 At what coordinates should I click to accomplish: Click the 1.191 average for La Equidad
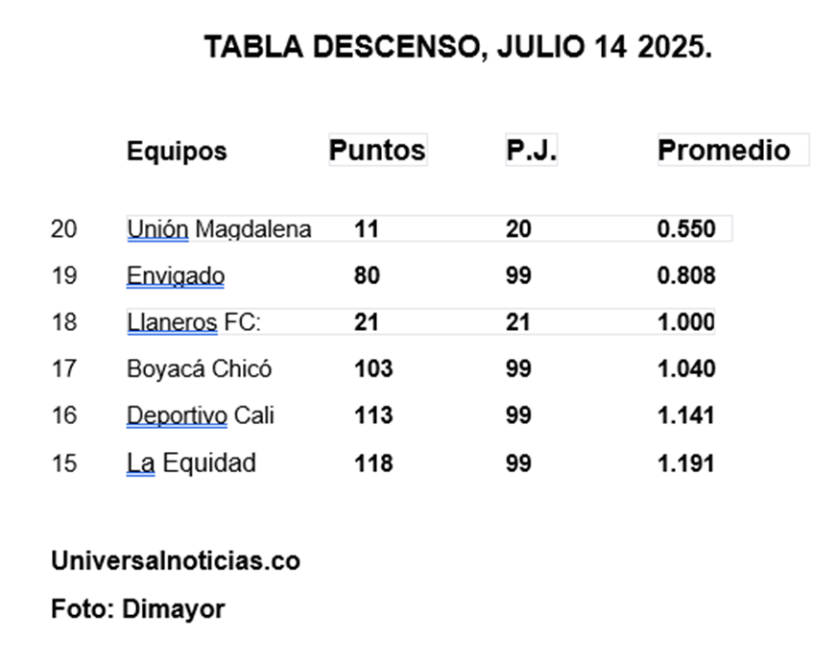point(685,463)
